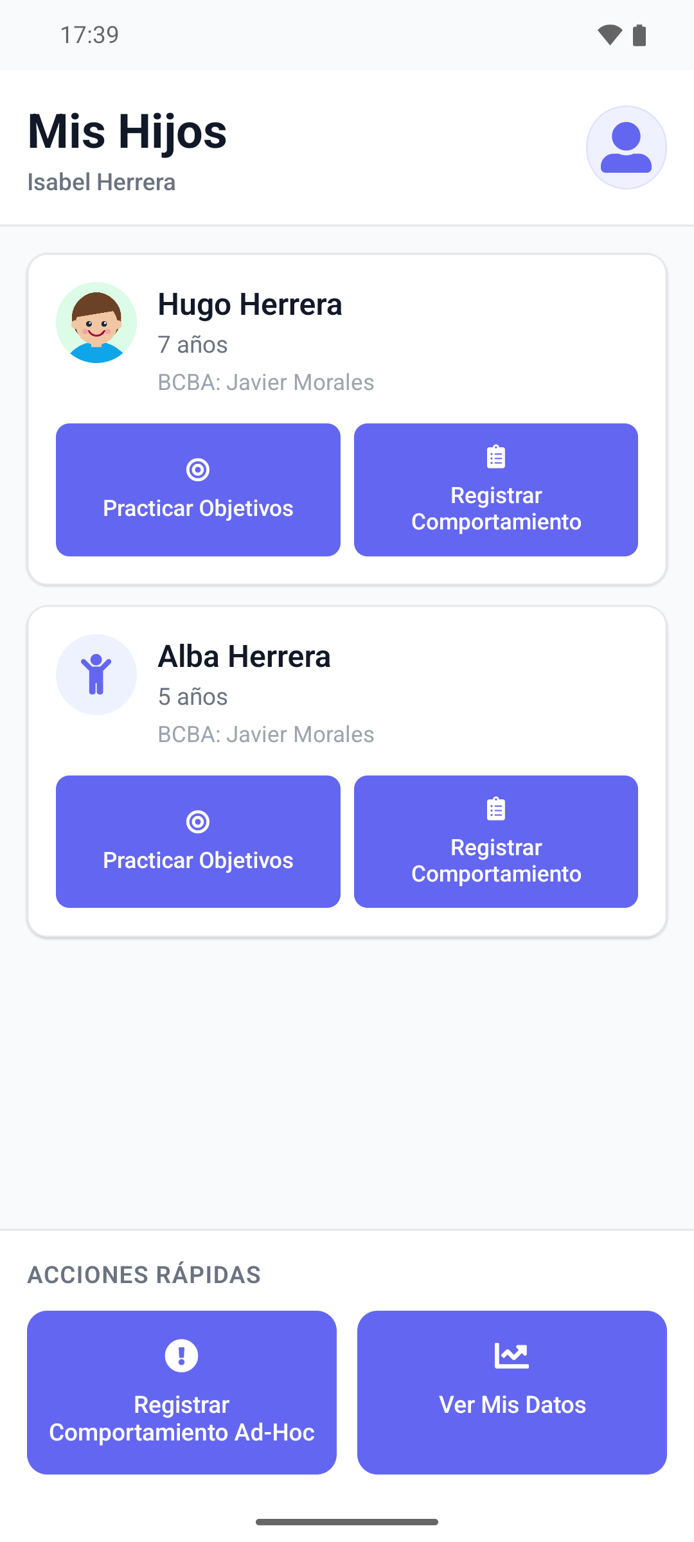694x1542 pixels.
Task: Open Registrar Comportamiento for Hugo Herrera
Action: pos(496,490)
